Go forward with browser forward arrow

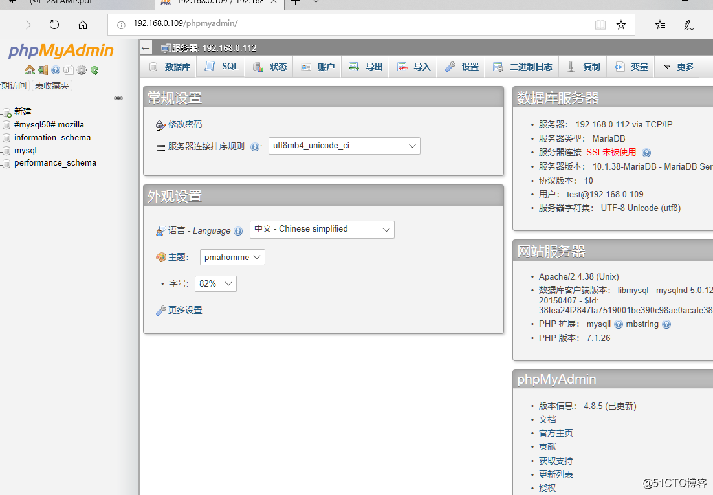click(x=26, y=25)
